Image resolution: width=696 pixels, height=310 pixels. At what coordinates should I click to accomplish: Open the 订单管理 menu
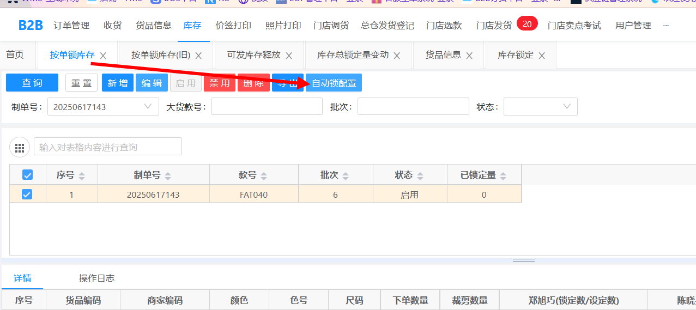[71, 26]
